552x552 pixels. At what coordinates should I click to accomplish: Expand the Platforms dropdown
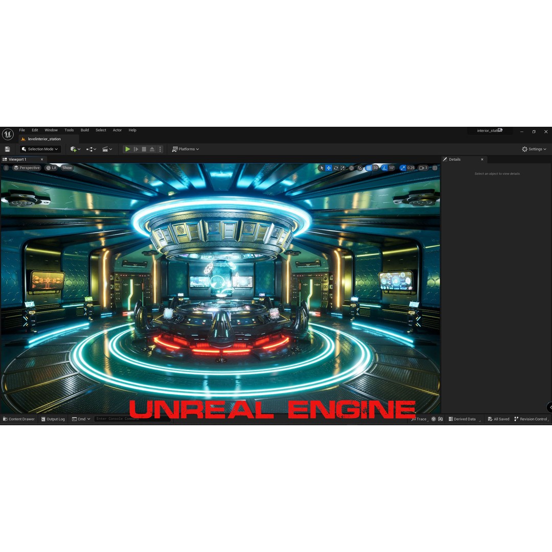[186, 149]
